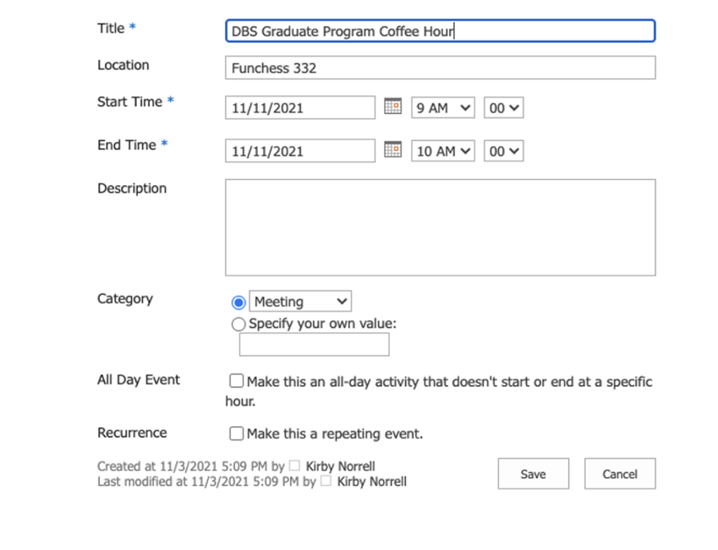Viewport: 718px width, 550px height.
Task: Click presence indicator beside the Created by name
Action: [x=294, y=466]
